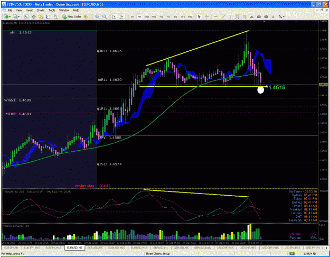Select the ellipse shape tool
The image size is (330, 257).
point(266,16)
